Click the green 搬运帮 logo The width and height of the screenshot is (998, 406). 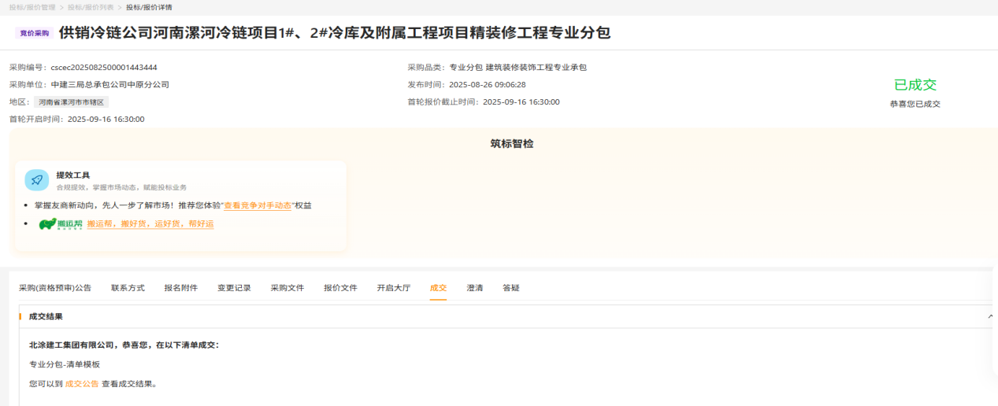[x=60, y=224]
